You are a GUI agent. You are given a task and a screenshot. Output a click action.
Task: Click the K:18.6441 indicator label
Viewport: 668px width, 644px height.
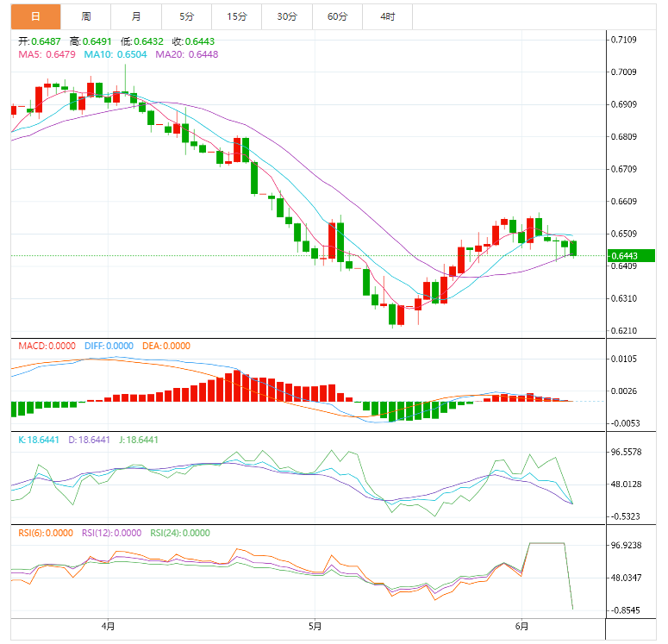39,440
